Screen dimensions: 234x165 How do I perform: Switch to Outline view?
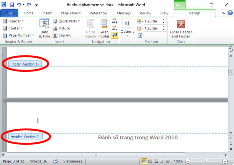161,161
